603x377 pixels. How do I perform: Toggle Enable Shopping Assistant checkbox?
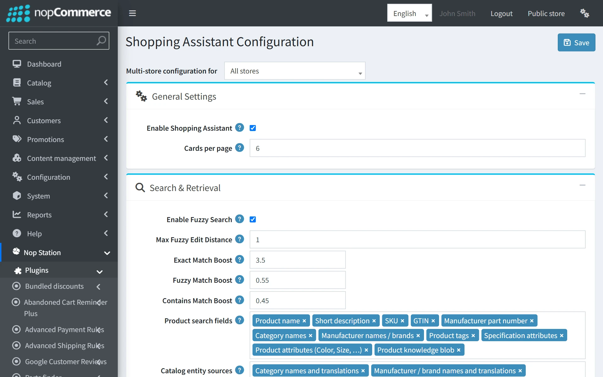pyautogui.click(x=253, y=128)
